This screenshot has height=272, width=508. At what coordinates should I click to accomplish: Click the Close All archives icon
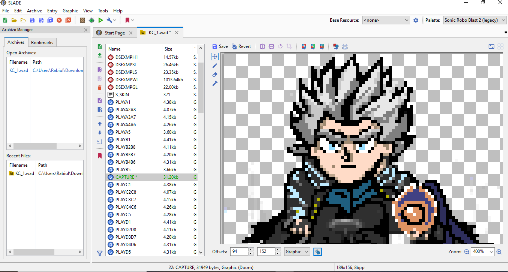pyautogui.click(x=68, y=20)
